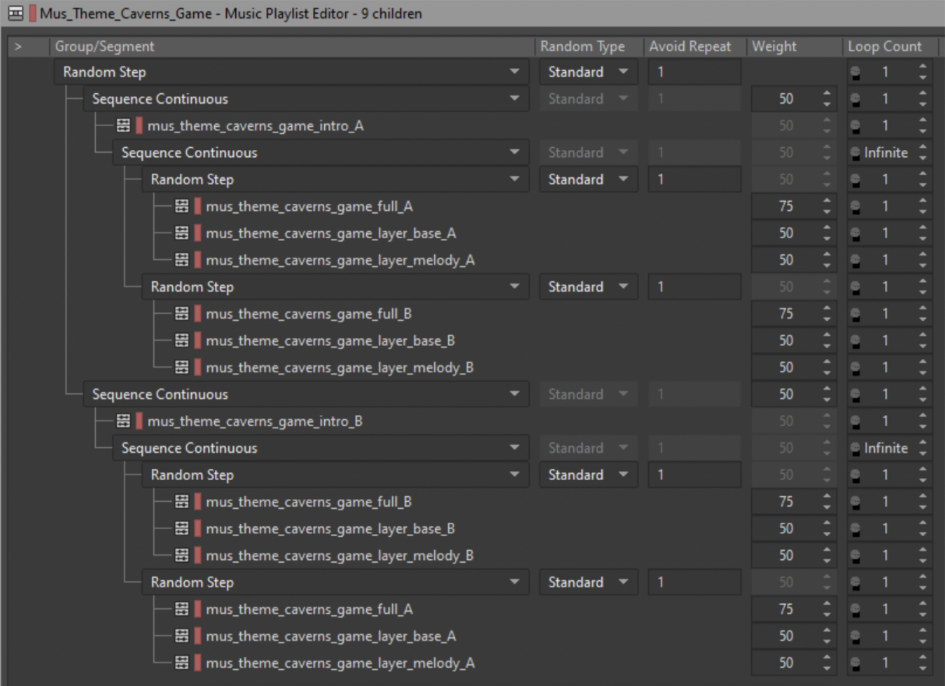This screenshot has height=686, width=945.
Task: Click segment icon of layer_melody_B in intro_B branch
Action: click(x=182, y=555)
